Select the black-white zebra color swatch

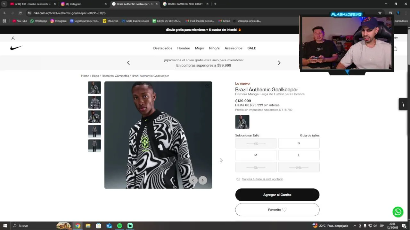(x=242, y=122)
